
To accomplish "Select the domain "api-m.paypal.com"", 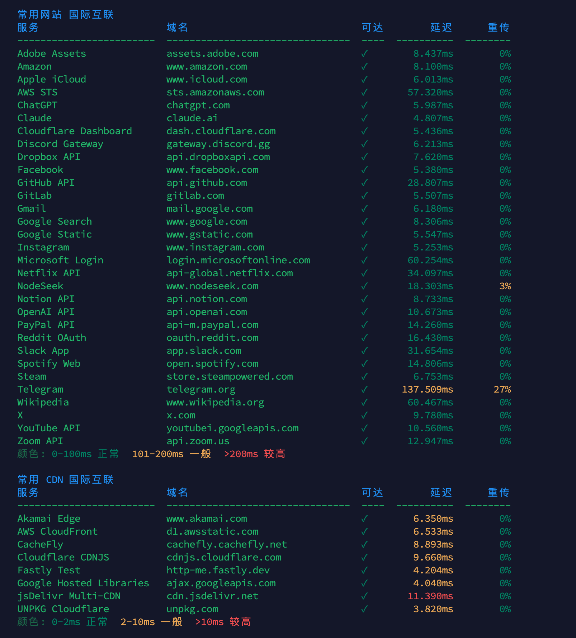I will click(213, 325).
